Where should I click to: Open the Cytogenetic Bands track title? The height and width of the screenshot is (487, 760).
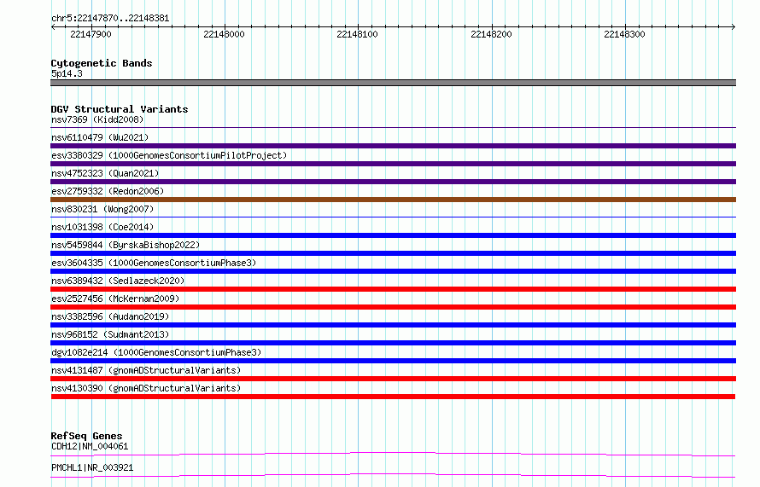click(102, 63)
